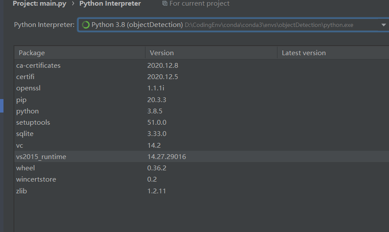
Task: Click the Python interpreter loading spinner icon
Action: tap(86, 25)
